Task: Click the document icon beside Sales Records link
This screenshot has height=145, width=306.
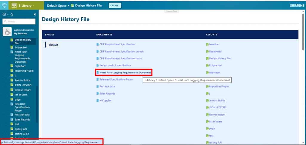Action: (x=98, y=94)
